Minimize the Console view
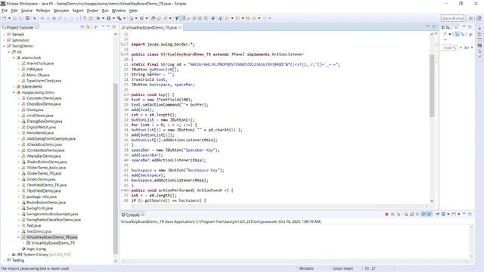 pyautogui.click(x=464, y=215)
